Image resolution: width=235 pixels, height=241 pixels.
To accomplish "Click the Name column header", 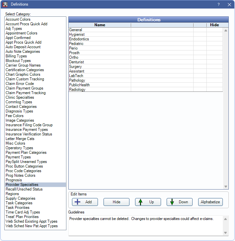I will pos(100,25).
